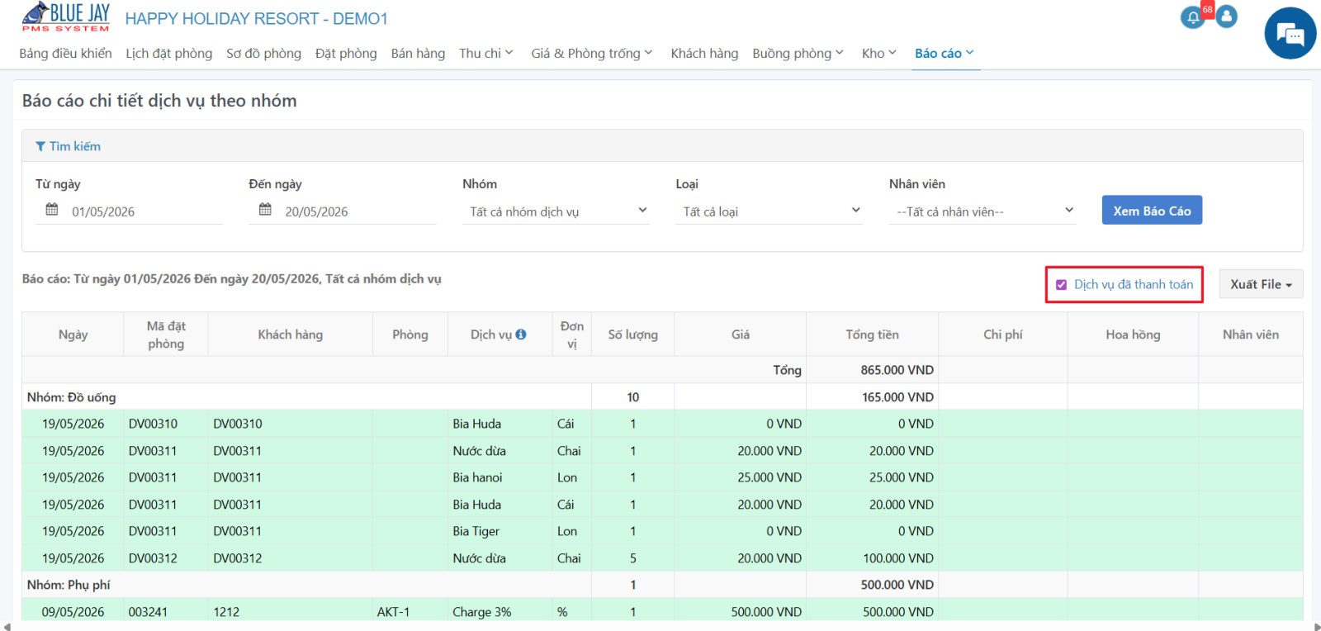Open the notifications bell icon

pyautogui.click(x=1192, y=17)
